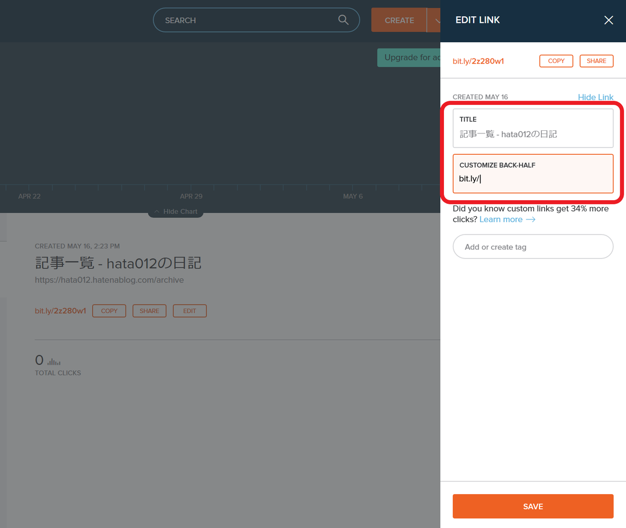Open bit.ly/2z280w1 in Edit Link panel header
626x528 pixels.
pos(478,61)
